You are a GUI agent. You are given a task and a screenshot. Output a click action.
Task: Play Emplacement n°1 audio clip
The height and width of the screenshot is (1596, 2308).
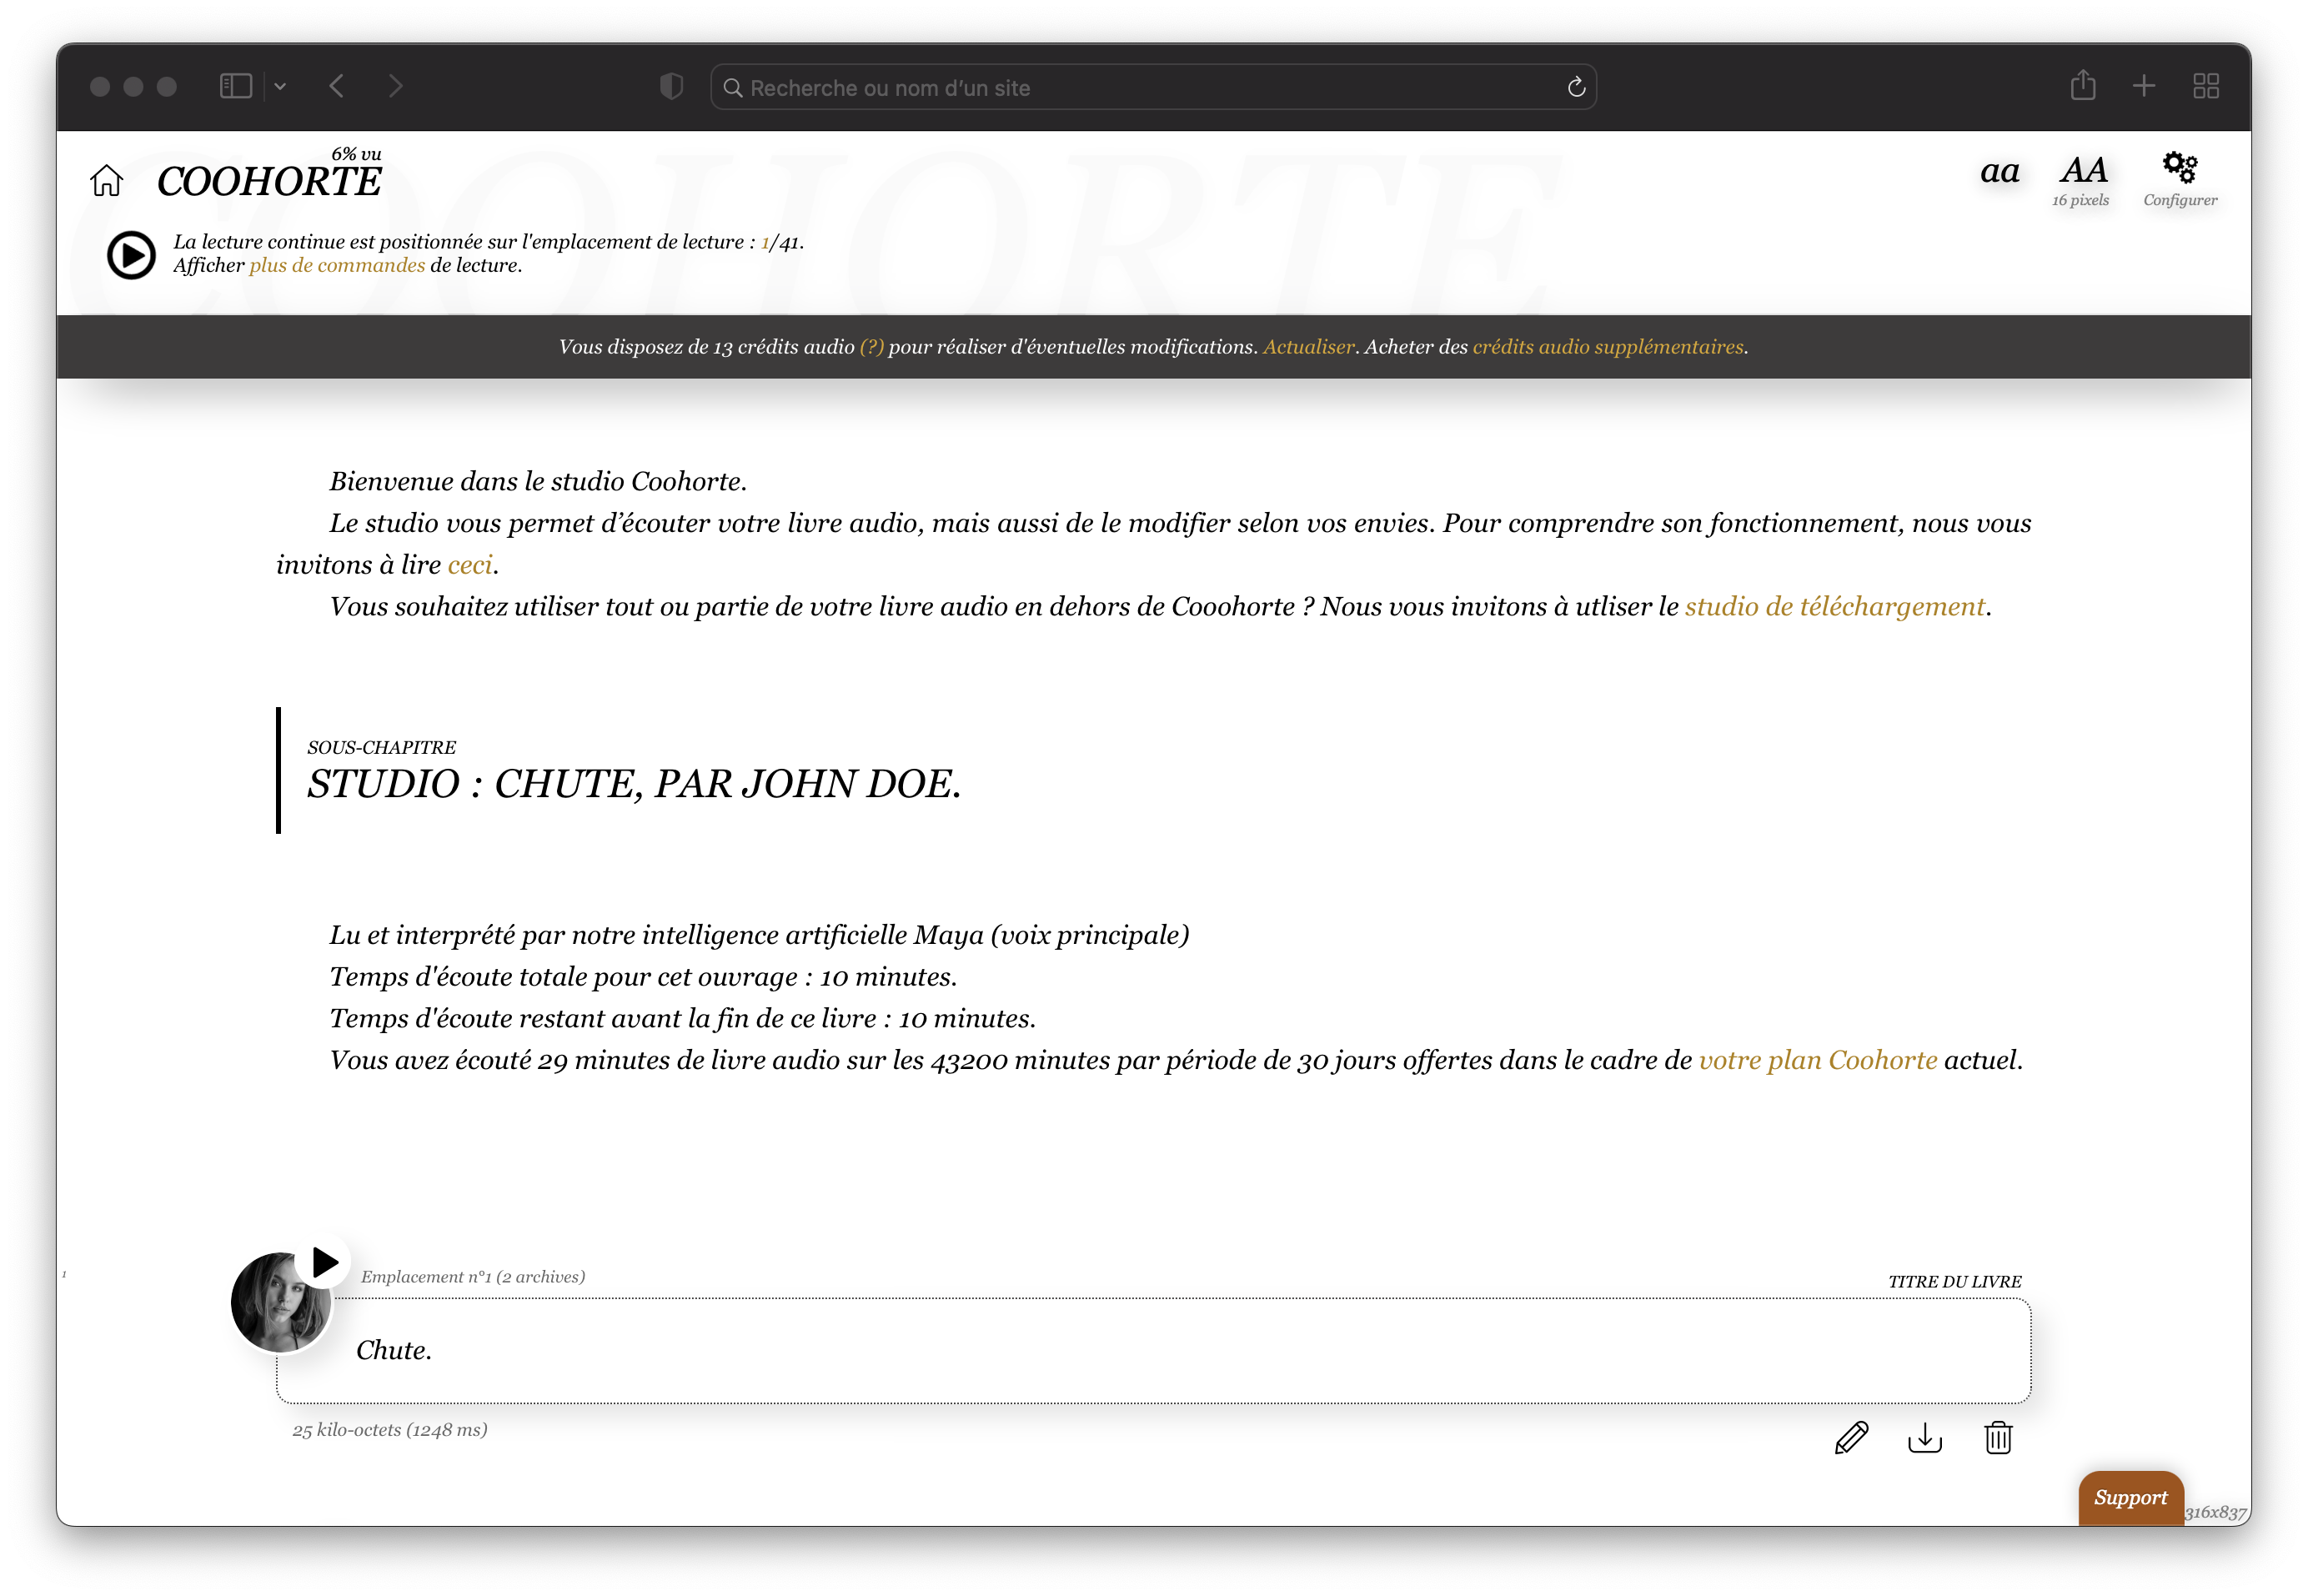click(x=324, y=1263)
